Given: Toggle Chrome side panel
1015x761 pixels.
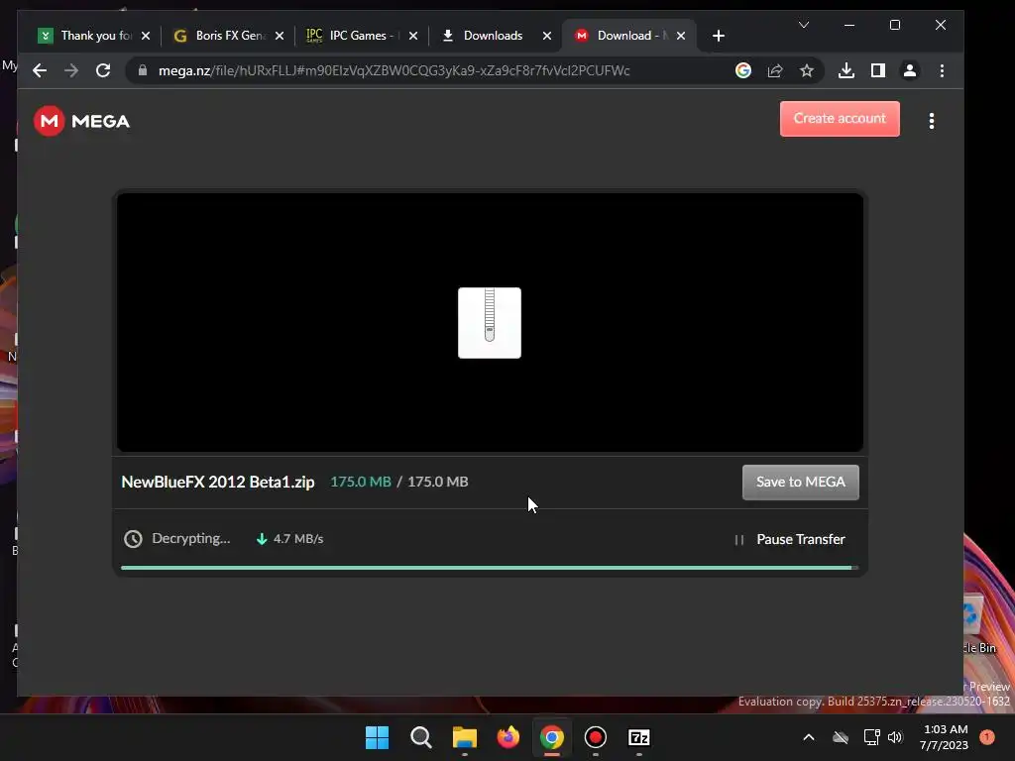Looking at the screenshot, I should [x=878, y=70].
